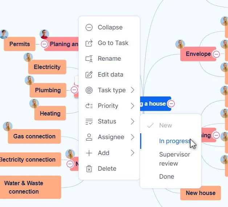Mark status as Done
This screenshot has width=228, height=207.
coord(167,176)
